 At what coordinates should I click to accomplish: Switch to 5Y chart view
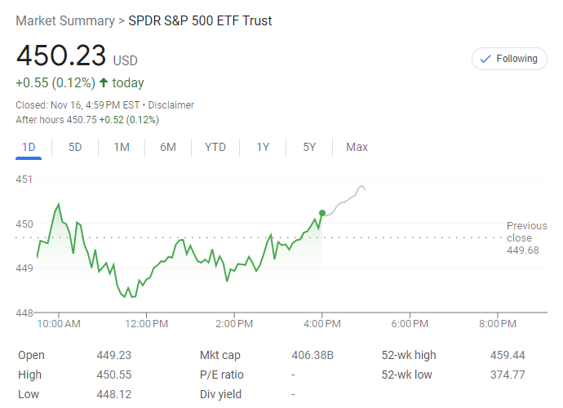(309, 147)
